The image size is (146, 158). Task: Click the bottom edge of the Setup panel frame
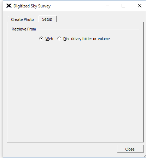(75, 142)
